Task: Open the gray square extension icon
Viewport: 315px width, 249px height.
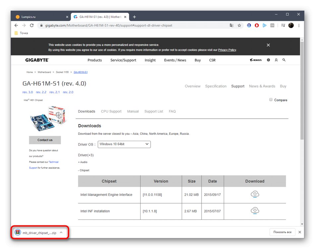Action: coord(273,25)
